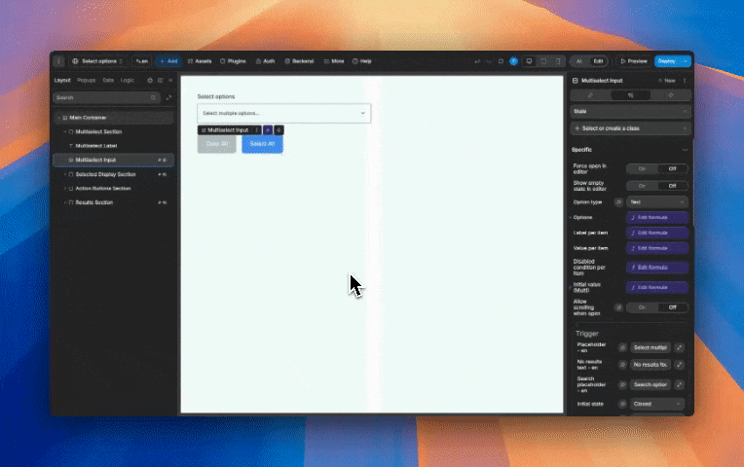
Task: Open the Select multiple options dropdown on the canvas
Action: point(283,113)
